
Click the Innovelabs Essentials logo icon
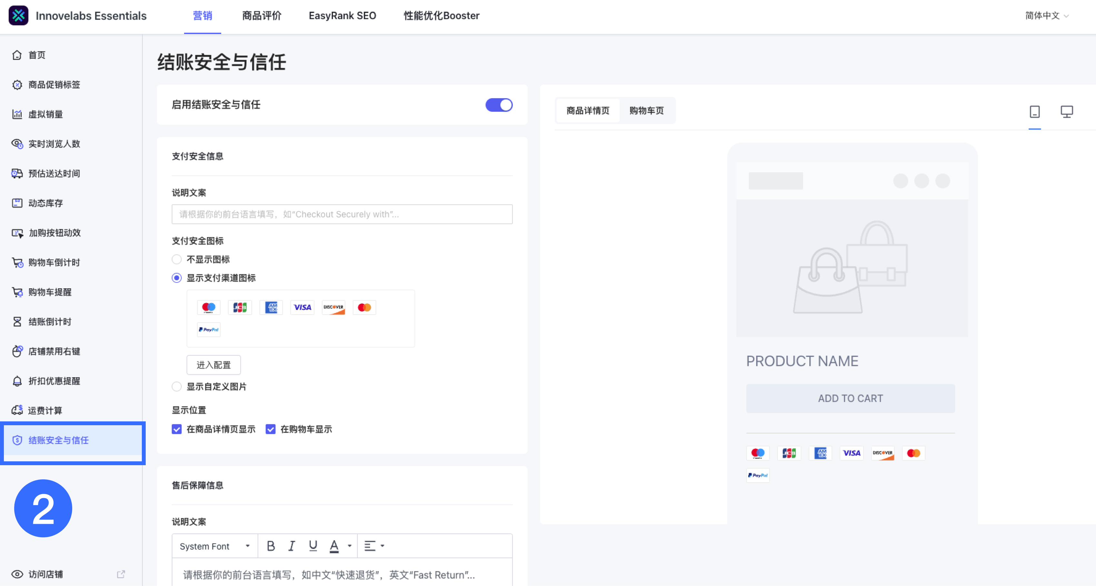click(x=18, y=16)
